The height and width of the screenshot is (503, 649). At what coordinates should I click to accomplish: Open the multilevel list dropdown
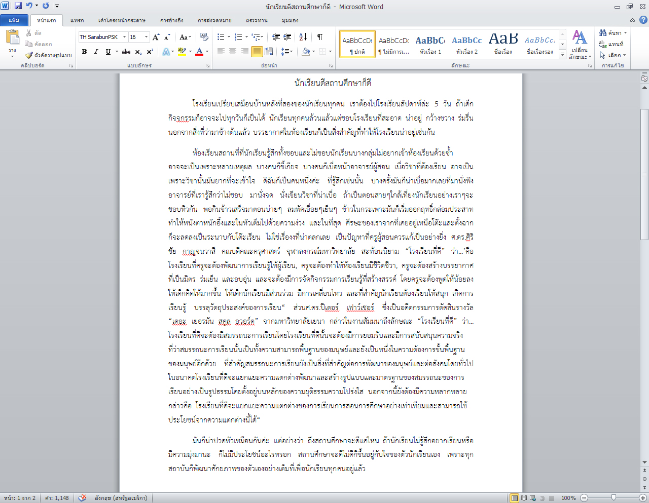tap(258, 37)
